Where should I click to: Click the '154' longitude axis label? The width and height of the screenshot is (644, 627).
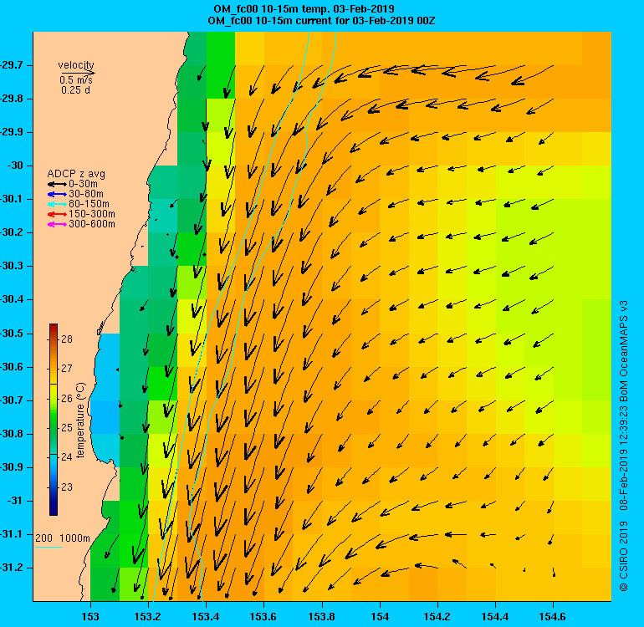(x=380, y=617)
